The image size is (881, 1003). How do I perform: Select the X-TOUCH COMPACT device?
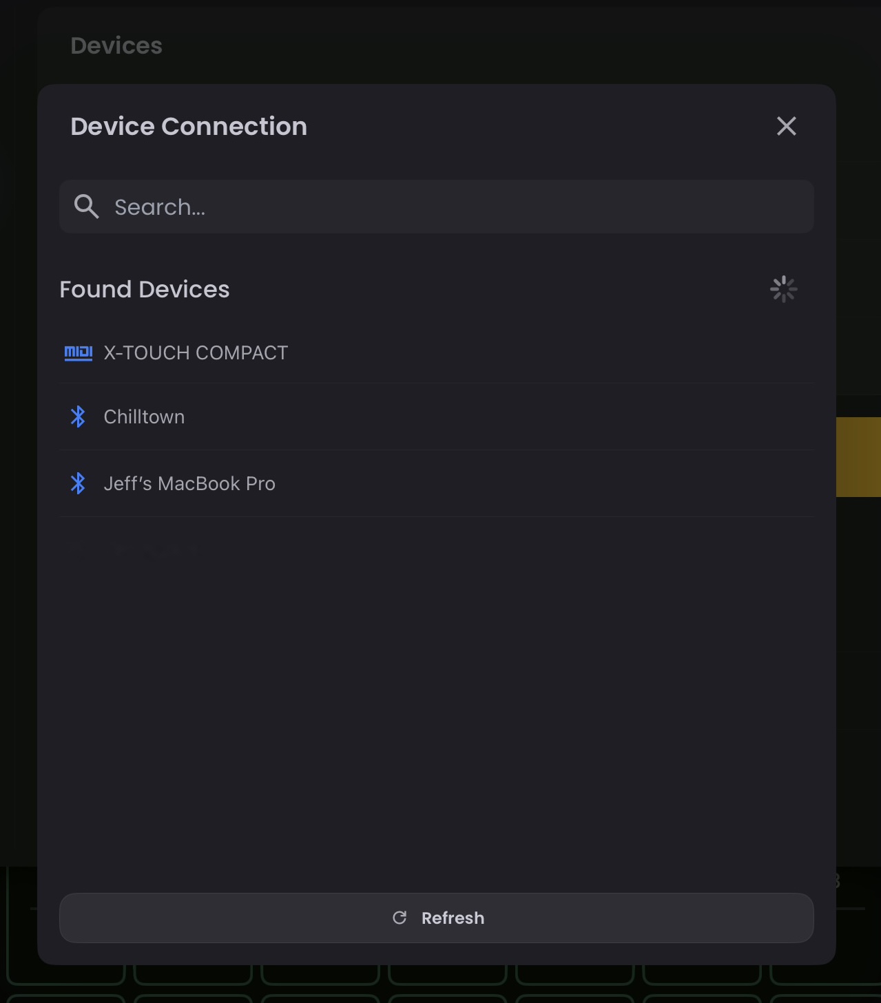coord(196,352)
